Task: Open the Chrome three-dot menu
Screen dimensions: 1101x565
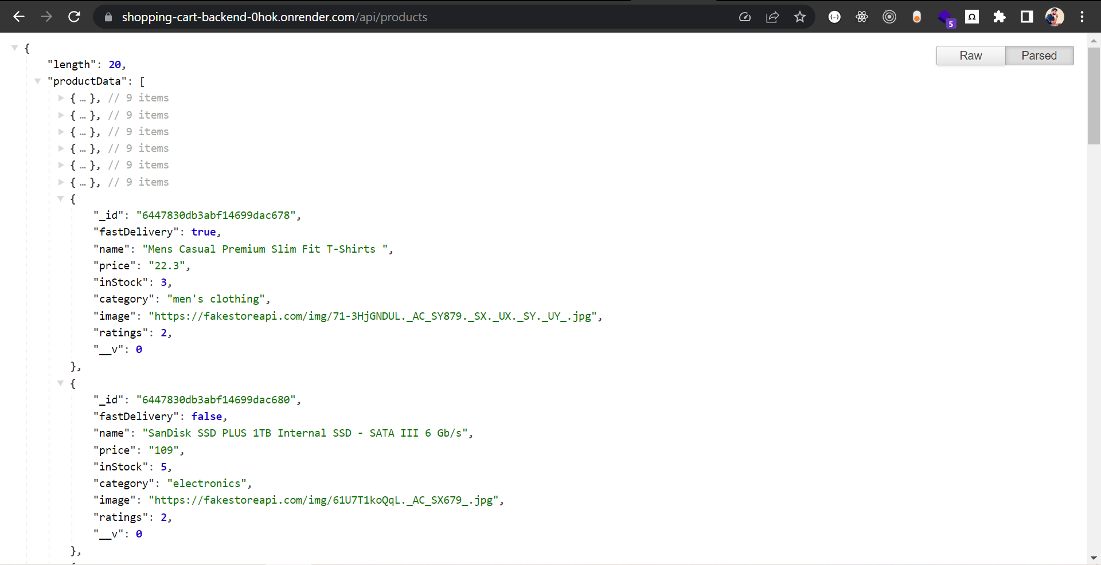Action: click(1083, 17)
